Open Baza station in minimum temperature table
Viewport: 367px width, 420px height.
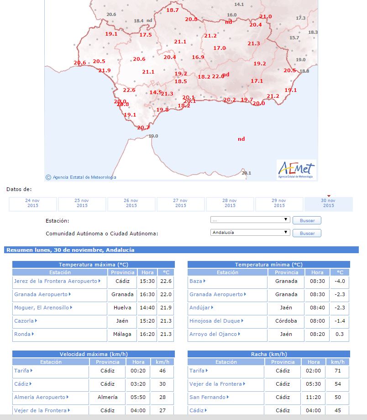coord(196,282)
